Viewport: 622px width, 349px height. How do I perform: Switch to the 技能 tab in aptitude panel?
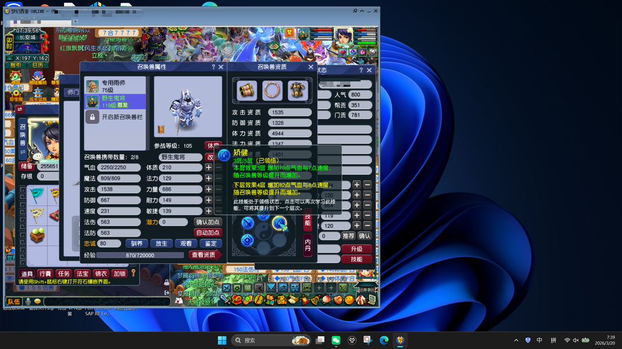(308, 220)
